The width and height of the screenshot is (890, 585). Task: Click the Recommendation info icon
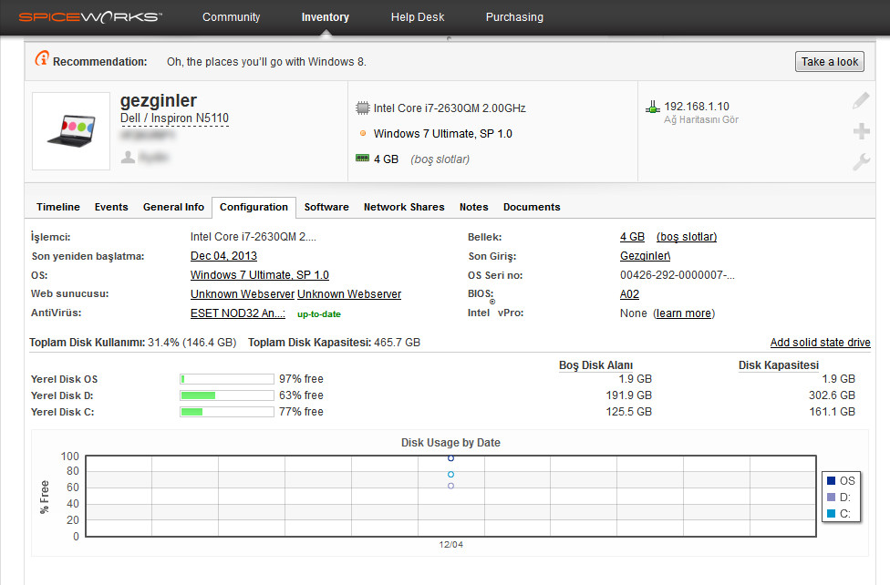click(43, 57)
